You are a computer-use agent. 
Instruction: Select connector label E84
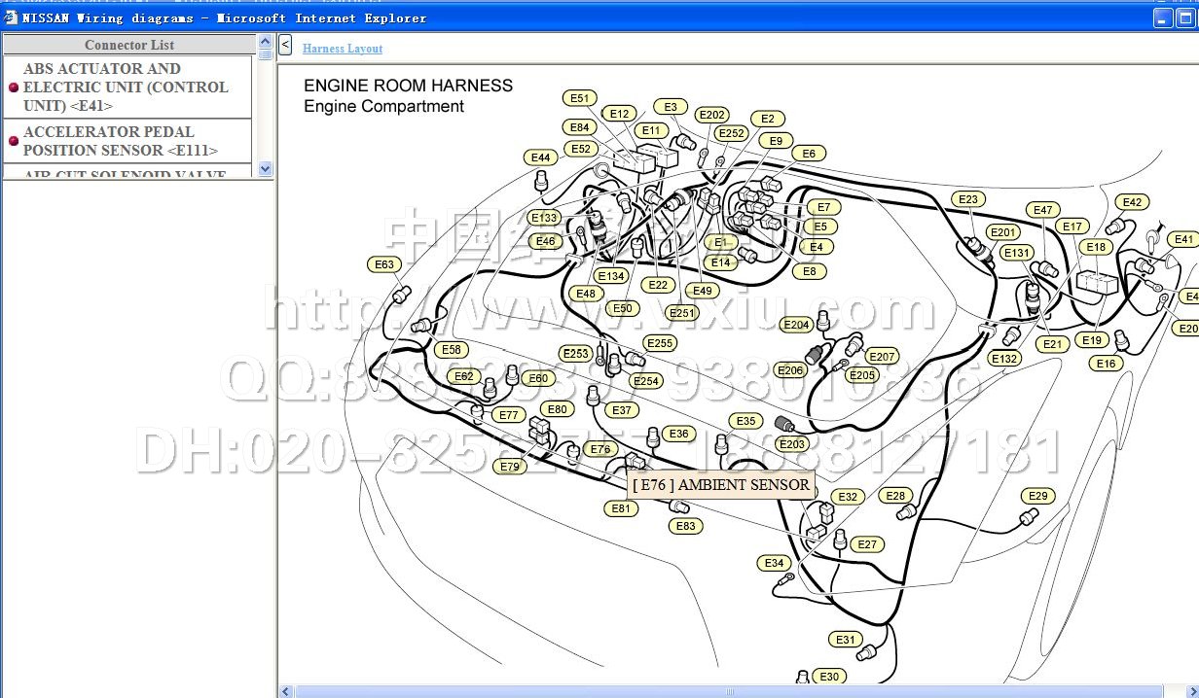tap(580, 127)
